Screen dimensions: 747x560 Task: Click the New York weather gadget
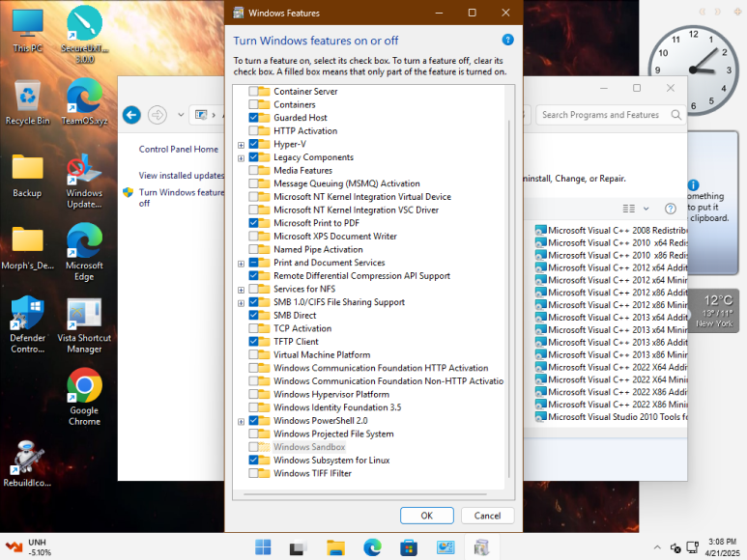713,311
